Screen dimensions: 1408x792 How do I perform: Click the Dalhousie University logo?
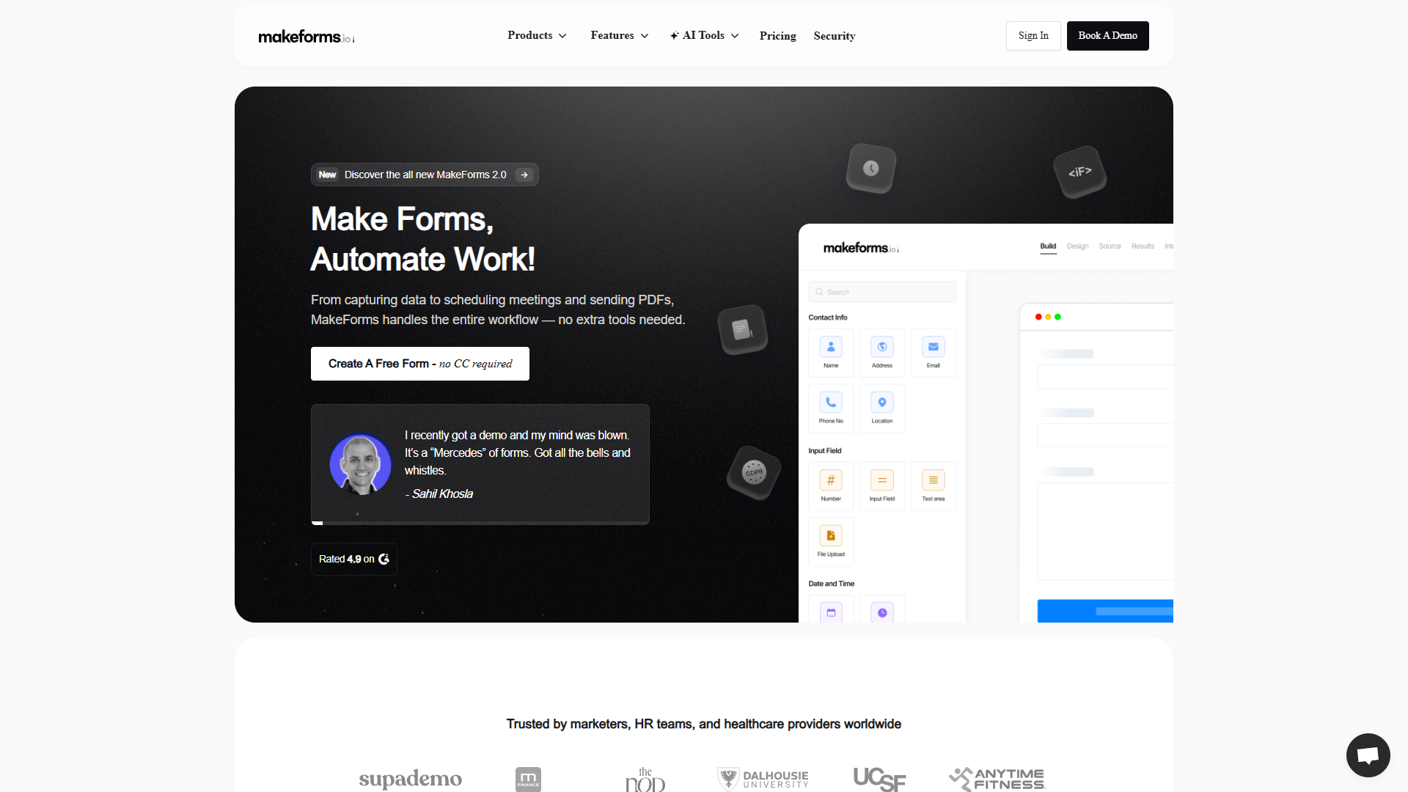click(763, 779)
